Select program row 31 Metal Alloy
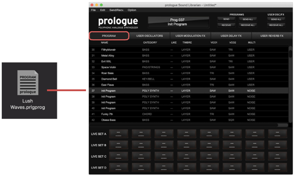This screenshot has height=176, width=294. click(x=189, y=55)
